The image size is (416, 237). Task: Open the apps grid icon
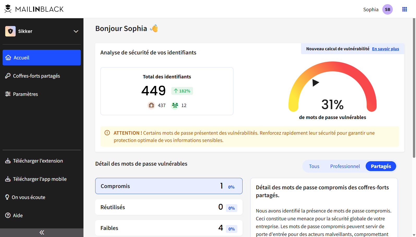coord(405,9)
